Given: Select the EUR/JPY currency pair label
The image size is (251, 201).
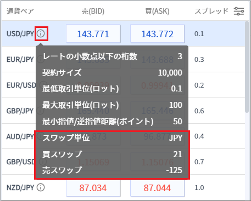Looking at the screenshot, I should (20, 60).
